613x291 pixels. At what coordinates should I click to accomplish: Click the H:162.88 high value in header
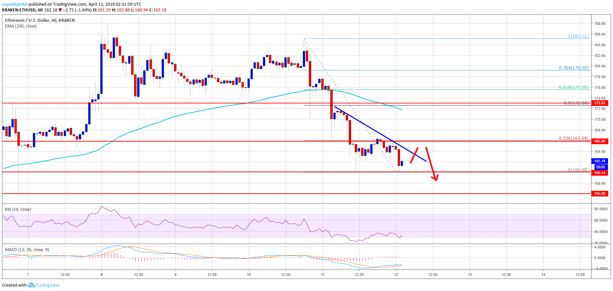[x=121, y=10]
